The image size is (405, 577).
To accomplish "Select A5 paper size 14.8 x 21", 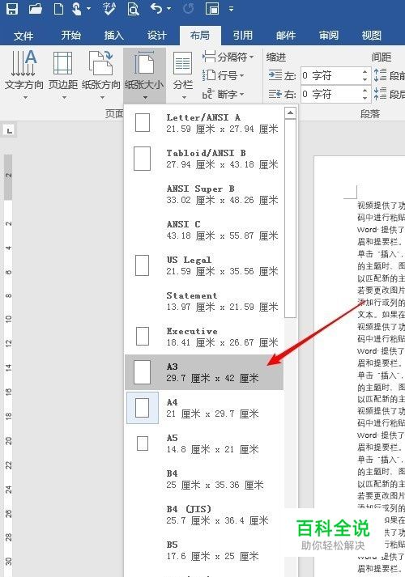I will [204, 443].
